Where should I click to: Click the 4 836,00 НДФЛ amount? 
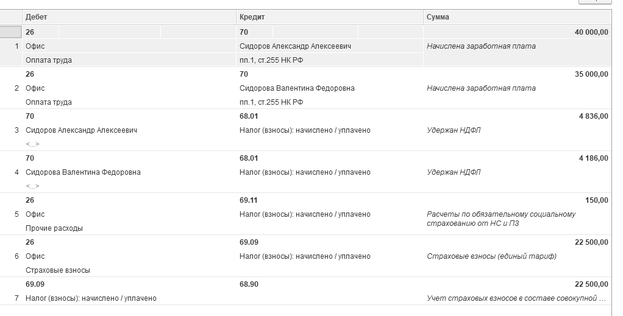point(593,116)
